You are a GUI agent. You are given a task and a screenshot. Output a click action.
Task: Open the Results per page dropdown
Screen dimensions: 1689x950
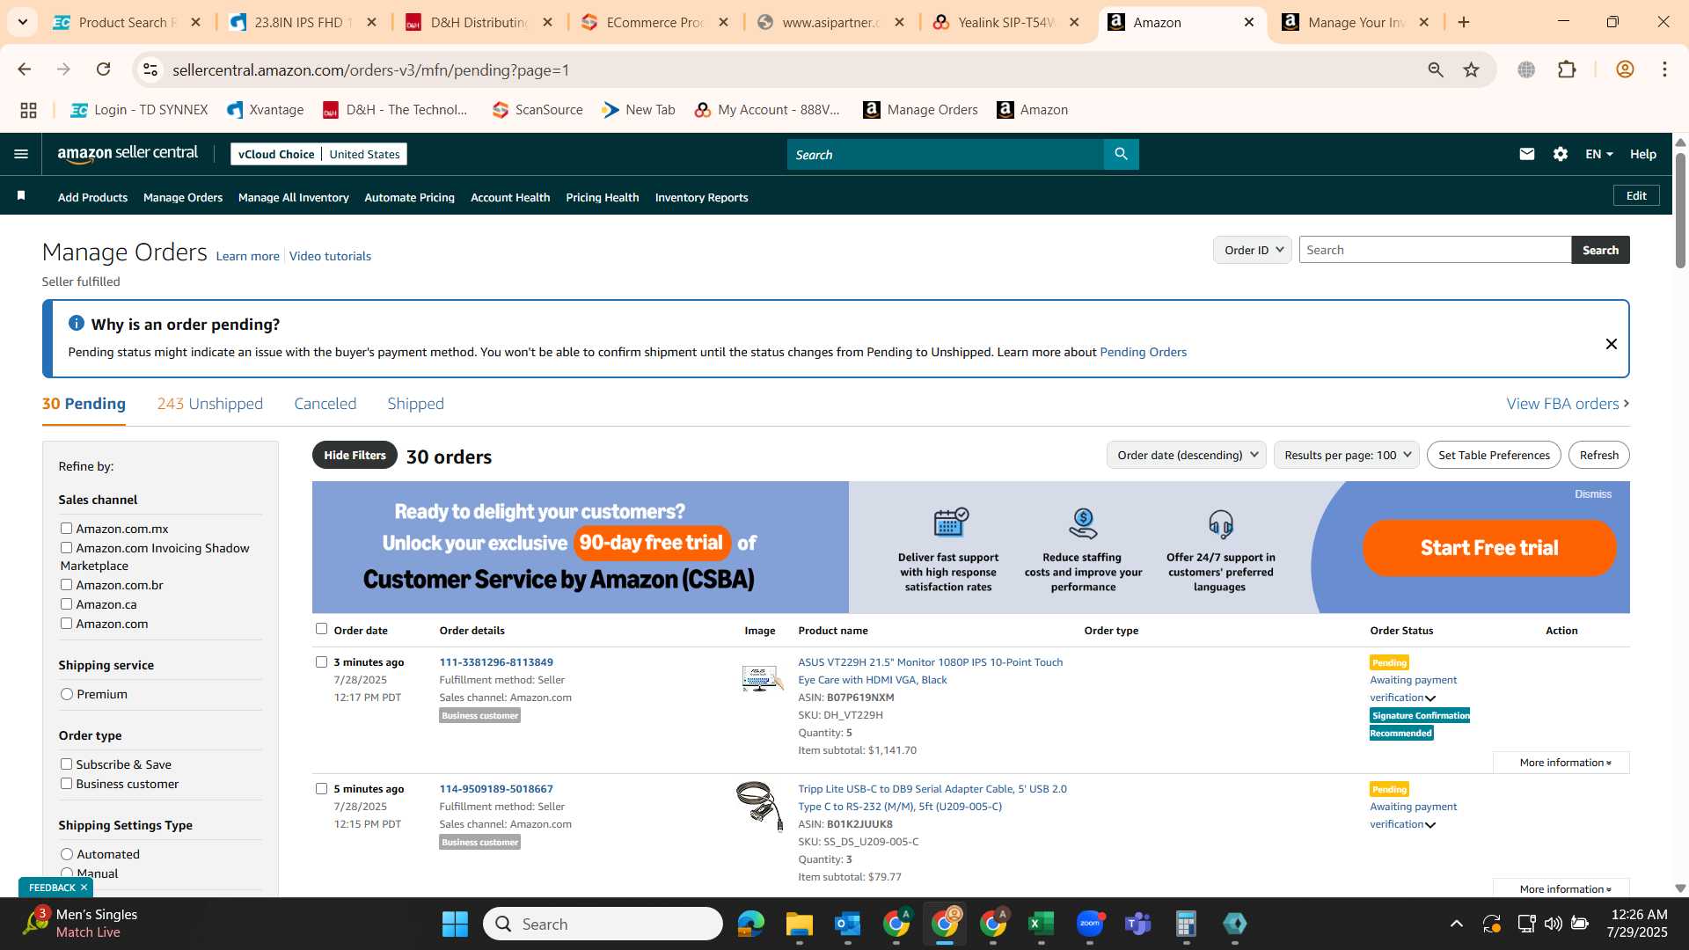[x=1346, y=455]
